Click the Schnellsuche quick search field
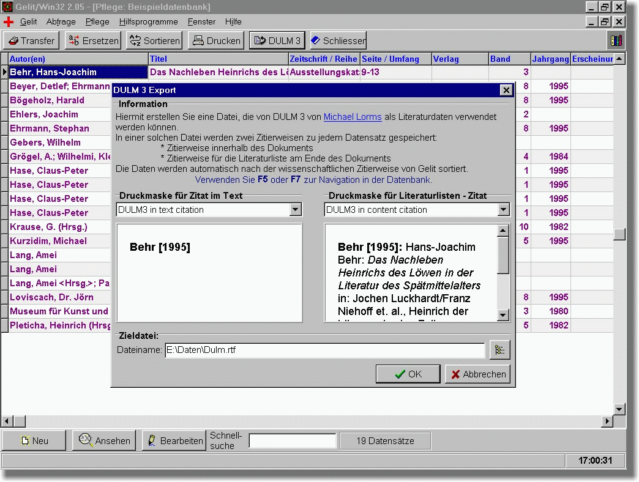639x482 pixels. 292,441
